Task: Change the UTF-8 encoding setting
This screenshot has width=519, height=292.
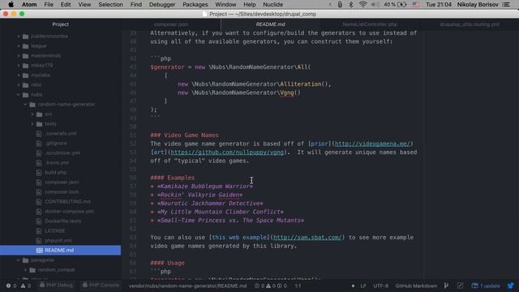Action: (380, 286)
